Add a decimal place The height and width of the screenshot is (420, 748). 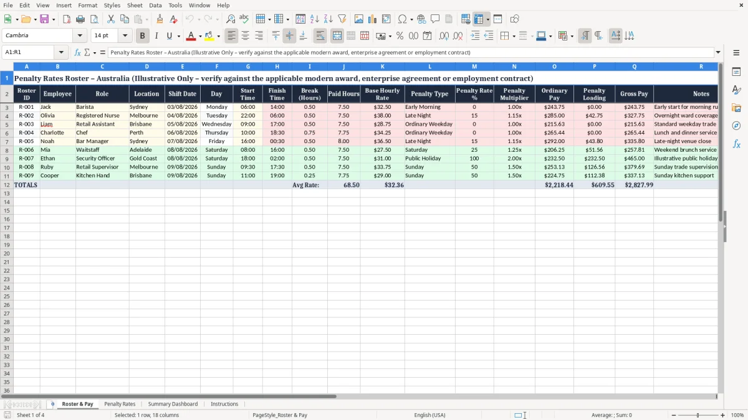point(444,36)
